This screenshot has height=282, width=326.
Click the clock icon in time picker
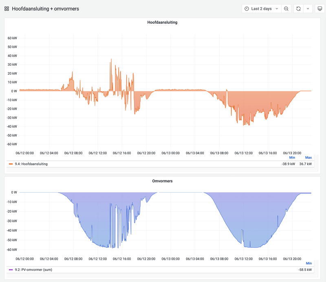[x=247, y=9]
